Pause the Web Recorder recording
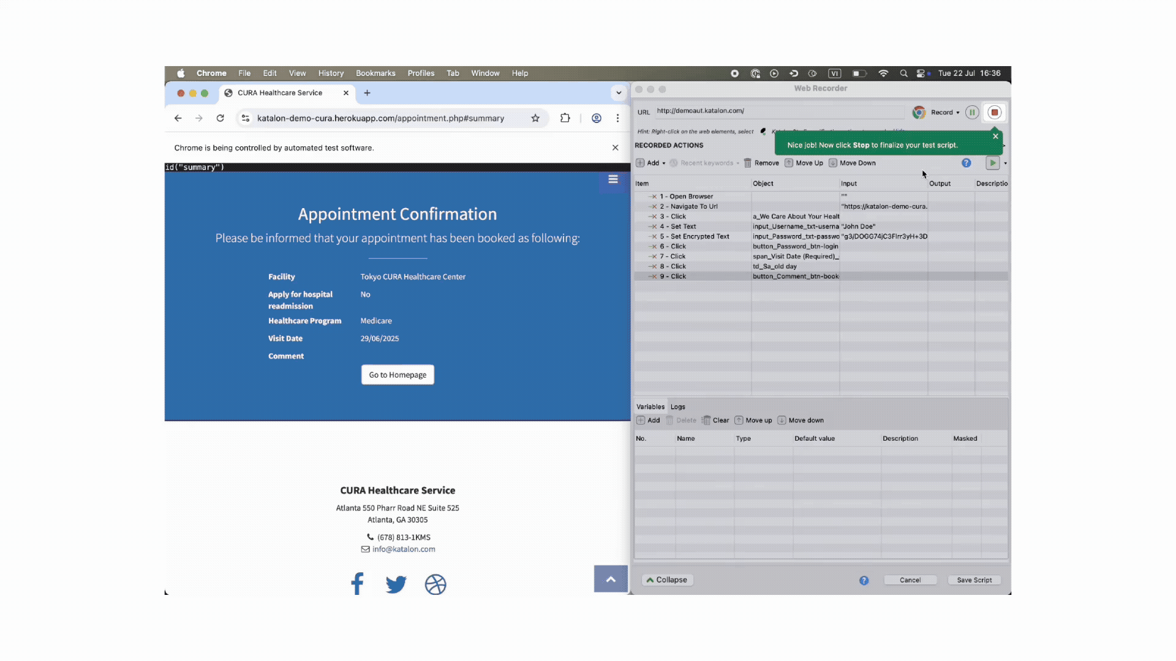Image resolution: width=1176 pixels, height=661 pixels. 972,113
